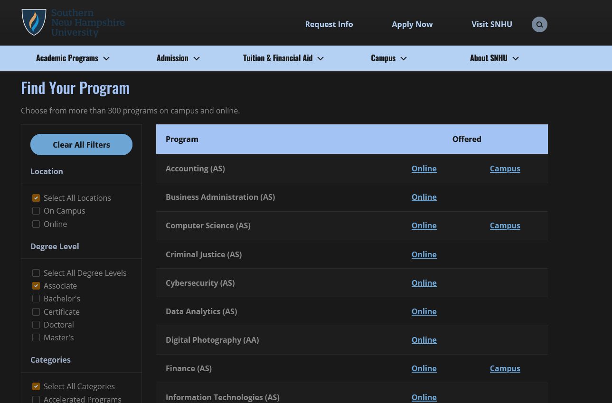Click the 'Find Your Program' heading

75,88
